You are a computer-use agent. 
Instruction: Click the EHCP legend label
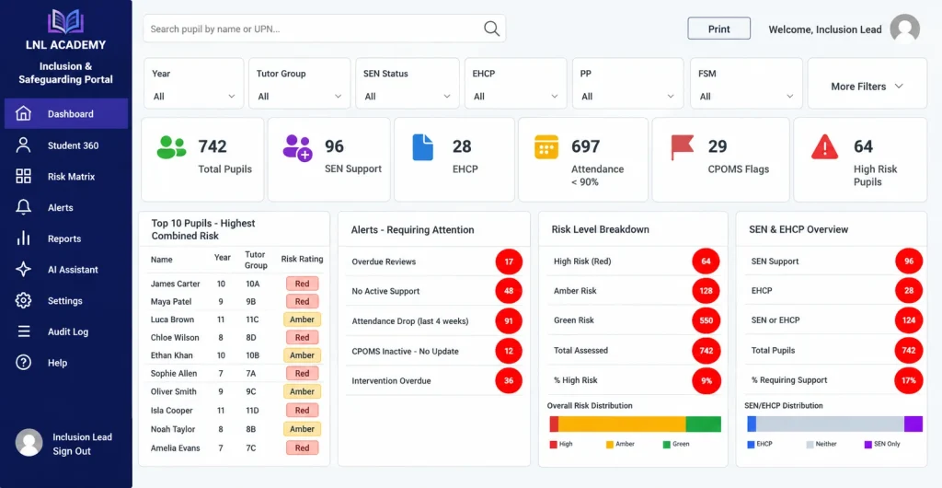[x=764, y=444]
